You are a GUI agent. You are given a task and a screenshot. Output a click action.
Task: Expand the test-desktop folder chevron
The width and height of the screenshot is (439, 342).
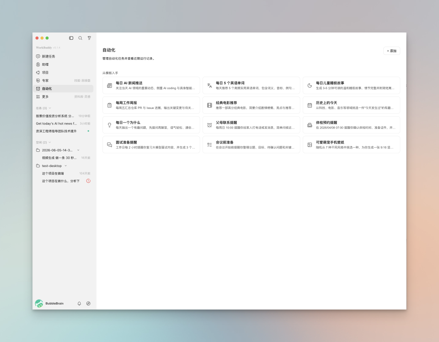point(66,166)
